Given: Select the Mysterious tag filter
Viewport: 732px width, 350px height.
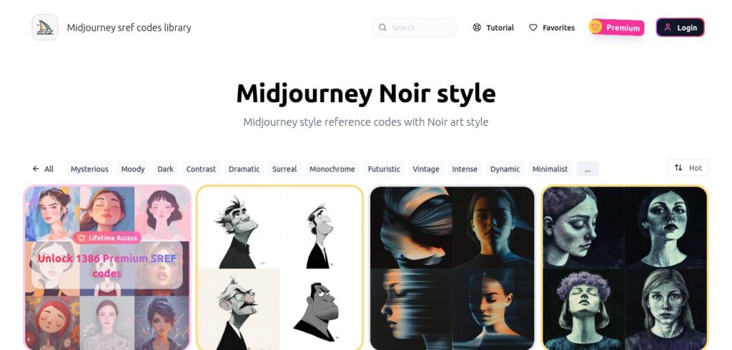Looking at the screenshot, I should (89, 169).
